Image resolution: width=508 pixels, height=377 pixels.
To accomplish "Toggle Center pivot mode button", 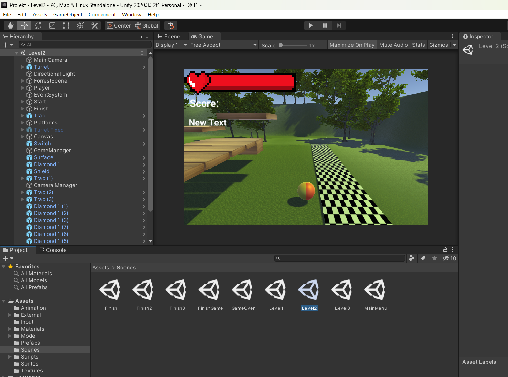I will click(x=119, y=25).
